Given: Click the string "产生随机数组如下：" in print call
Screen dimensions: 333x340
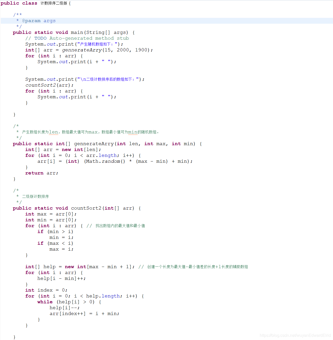Looking at the screenshot, I should click(97, 44).
